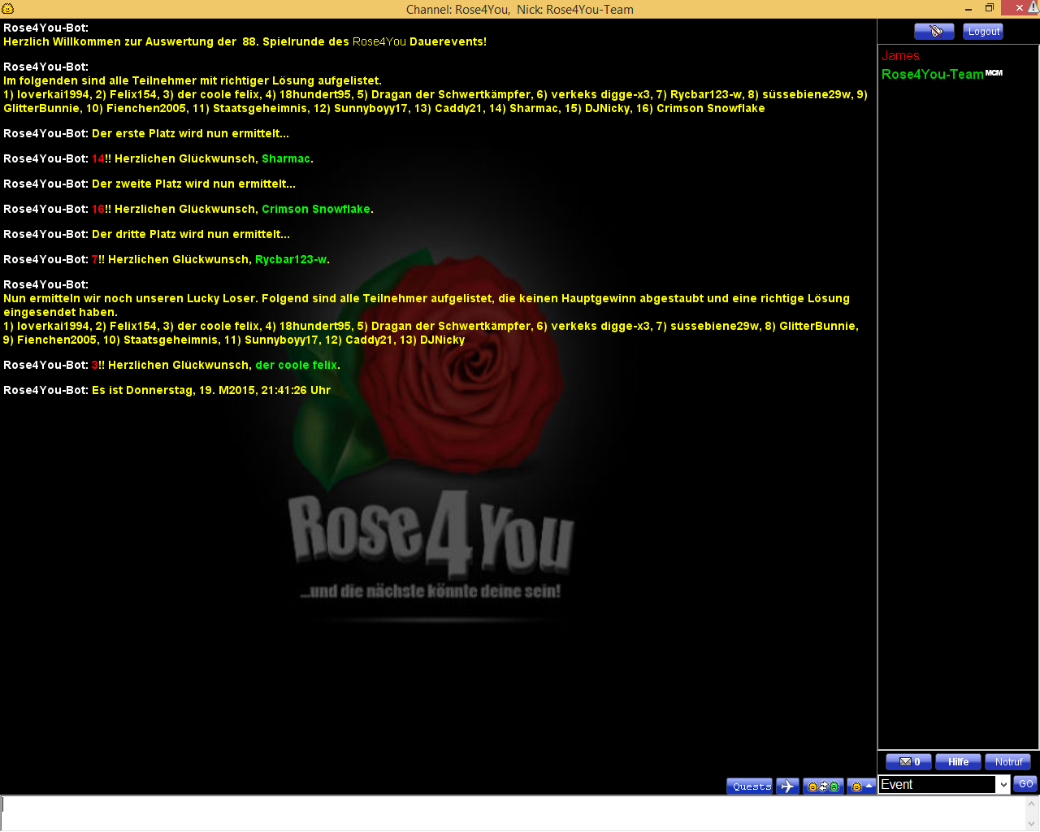Click the input scrollbar down arrow
The image size is (1040, 832).
point(1032,824)
